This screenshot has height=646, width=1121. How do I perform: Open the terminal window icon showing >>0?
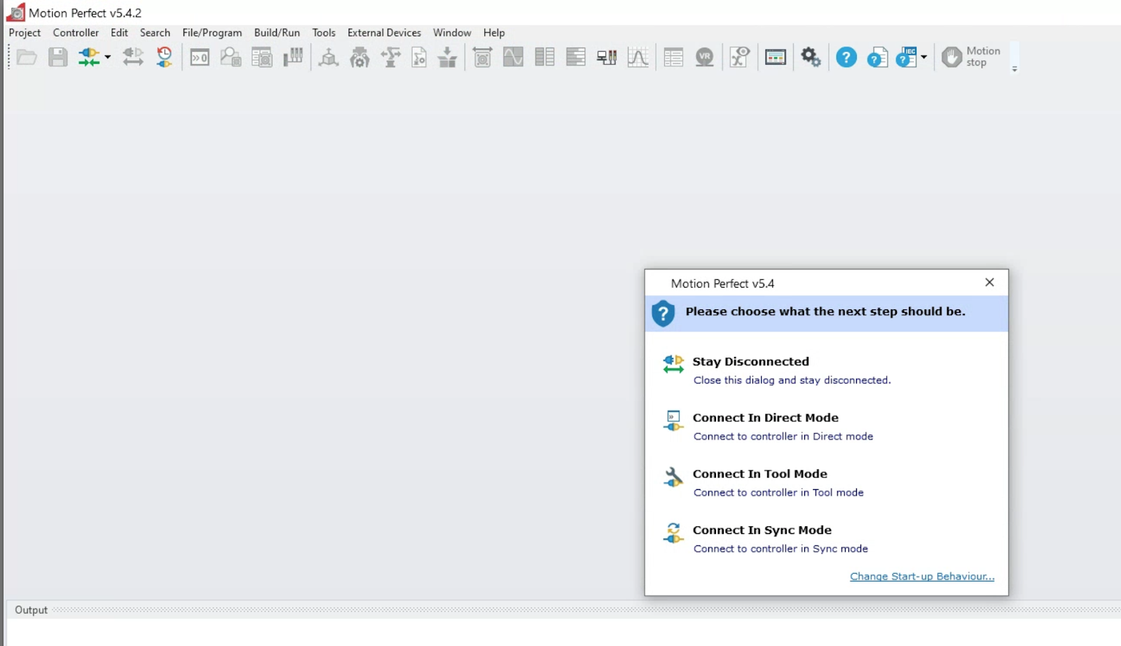click(x=200, y=57)
